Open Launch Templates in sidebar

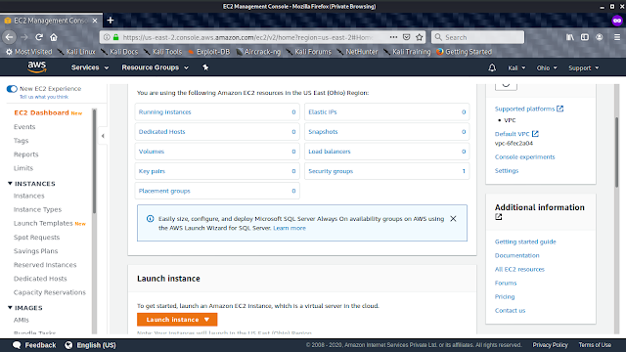[x=43, y=223]
